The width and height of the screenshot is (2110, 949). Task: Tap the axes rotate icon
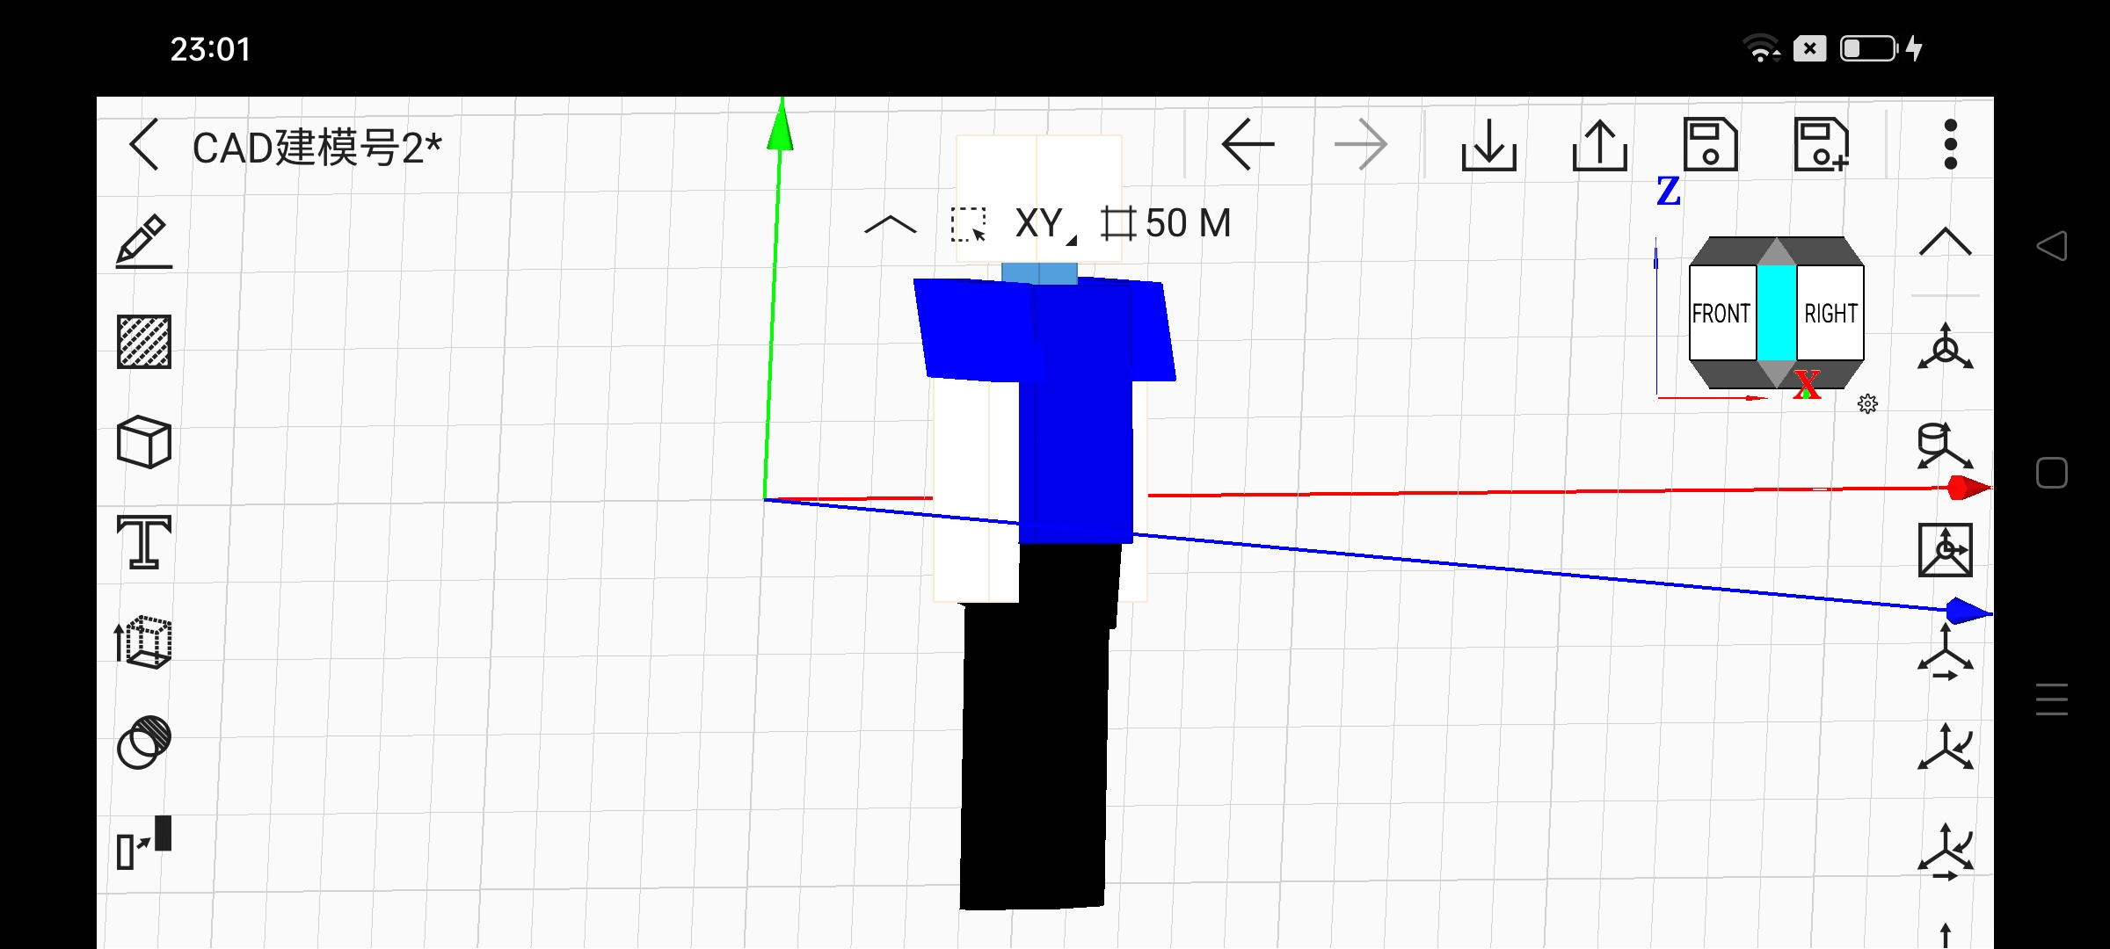click(x=1946, y=747)
